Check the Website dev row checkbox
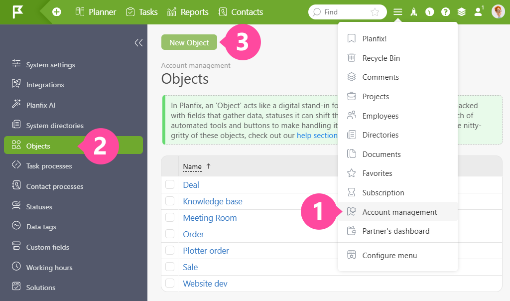Image resolution: width=510 pixels, height=301 pixels. click(170, 283)
